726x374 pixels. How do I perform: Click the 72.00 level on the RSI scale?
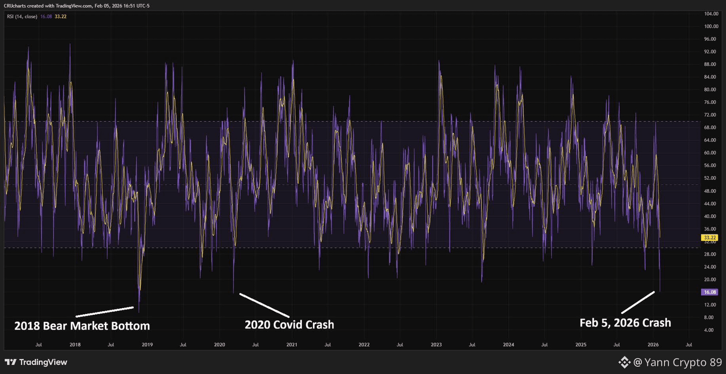coord(710,115)
